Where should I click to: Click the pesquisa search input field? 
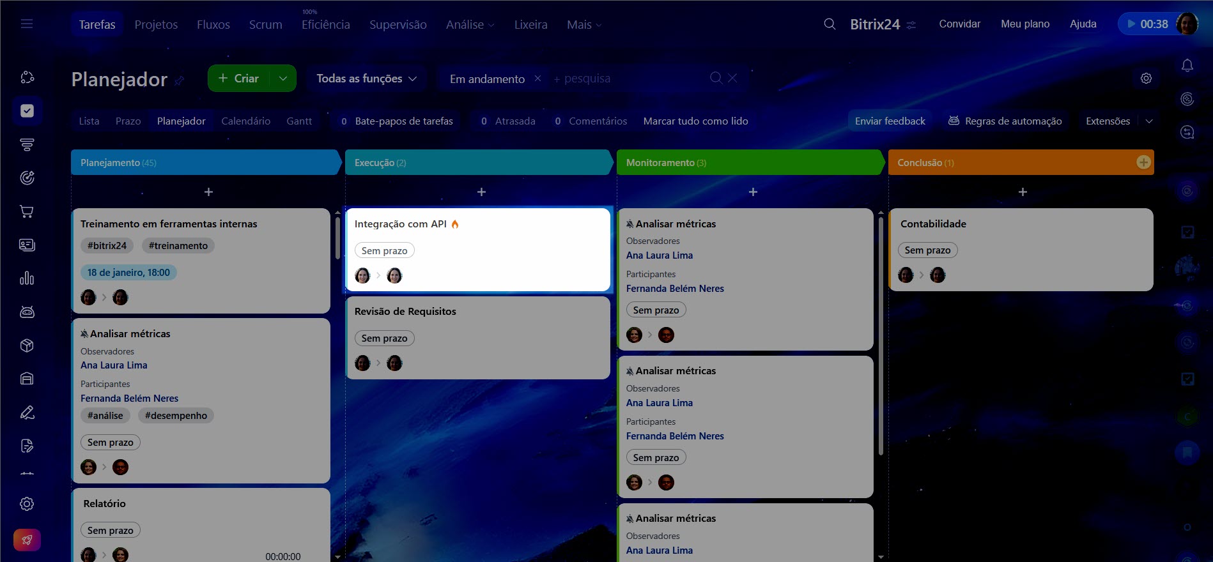click(630, 78)
